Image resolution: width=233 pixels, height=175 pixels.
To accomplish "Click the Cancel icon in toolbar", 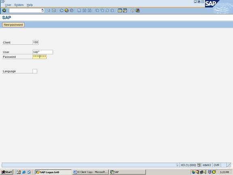I will 71,11.
